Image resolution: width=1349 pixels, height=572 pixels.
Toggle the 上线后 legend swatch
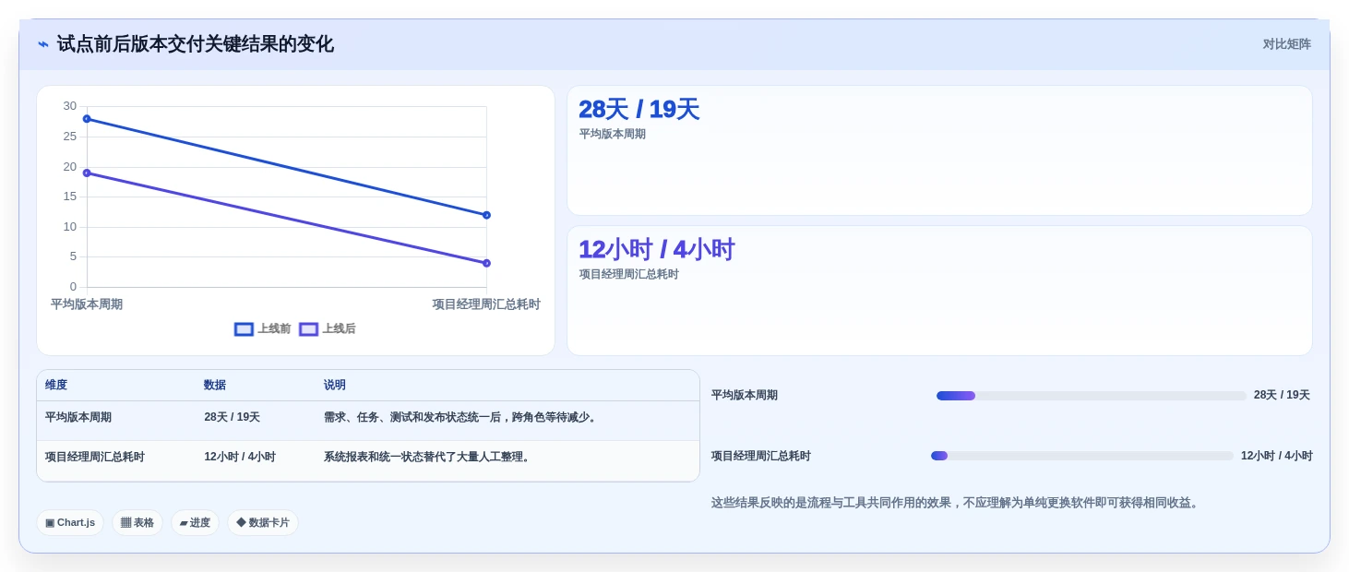point(308,329)
